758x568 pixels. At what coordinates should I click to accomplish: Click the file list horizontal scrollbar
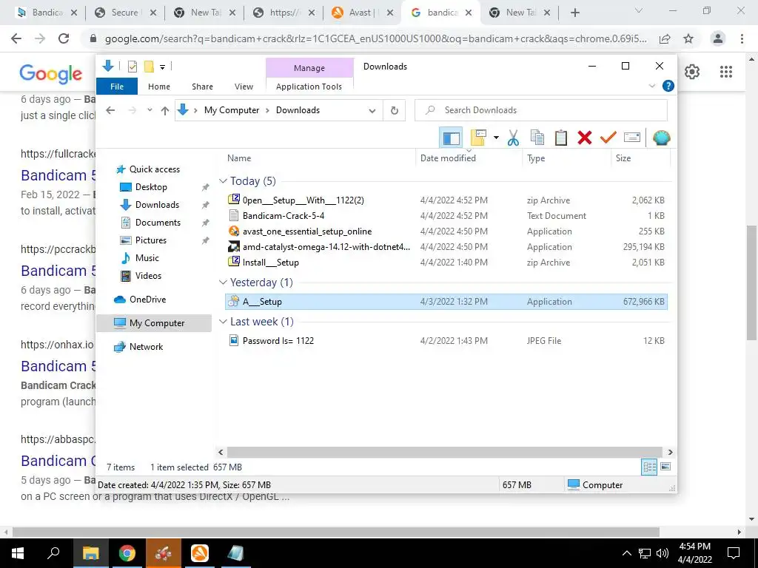(444, 452)
